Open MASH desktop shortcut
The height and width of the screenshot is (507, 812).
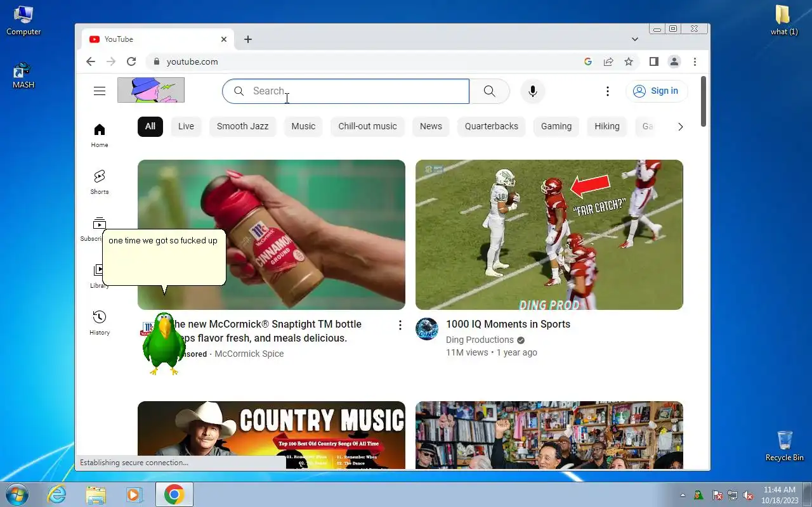pyautogui.click(x=23, y=75)
